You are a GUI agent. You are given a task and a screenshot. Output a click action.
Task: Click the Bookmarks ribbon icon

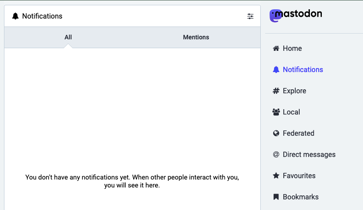click(276, 197)
